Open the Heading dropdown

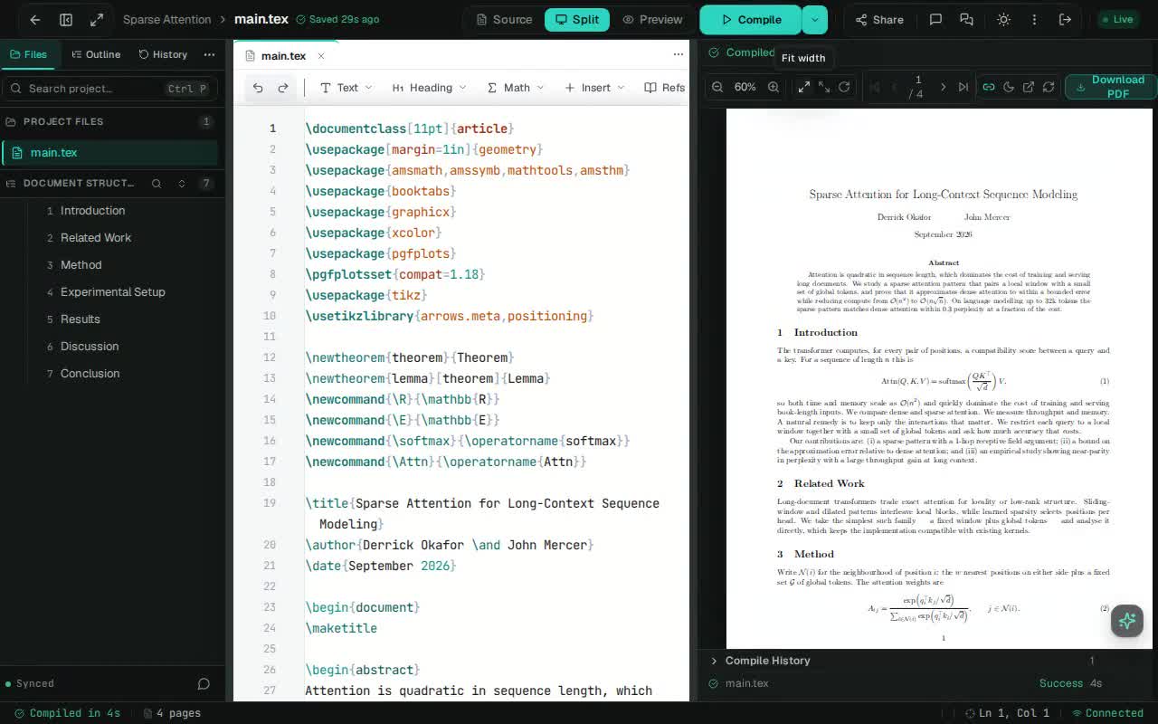(x=429, y=88)
